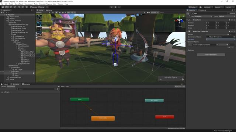Toggle scene lighting bulb icon
Viewport: 236px width, 132px height.
click(x=56, y=12)
